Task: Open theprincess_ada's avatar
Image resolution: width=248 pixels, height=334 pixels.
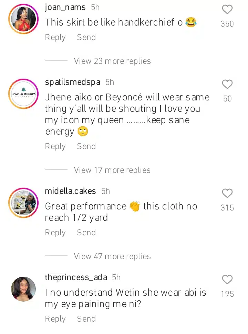Action: [23, 289]
